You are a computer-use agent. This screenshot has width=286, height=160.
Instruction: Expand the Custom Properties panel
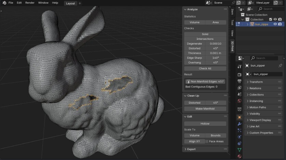pyautogui.click(x=247, y=133)
